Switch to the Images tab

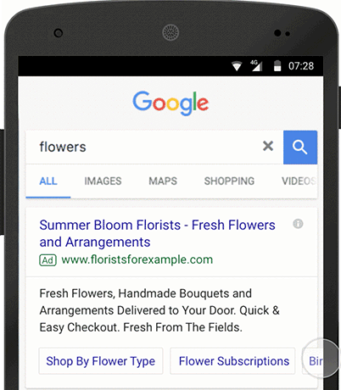coord(103,181)
